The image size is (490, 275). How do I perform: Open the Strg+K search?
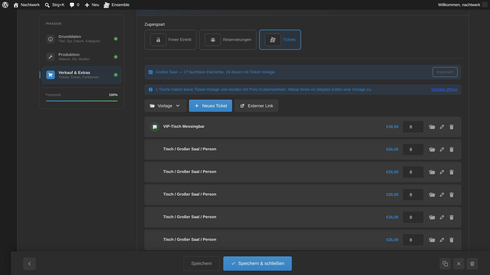point(55,5)
